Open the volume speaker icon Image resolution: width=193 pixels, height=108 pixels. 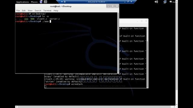156,2
